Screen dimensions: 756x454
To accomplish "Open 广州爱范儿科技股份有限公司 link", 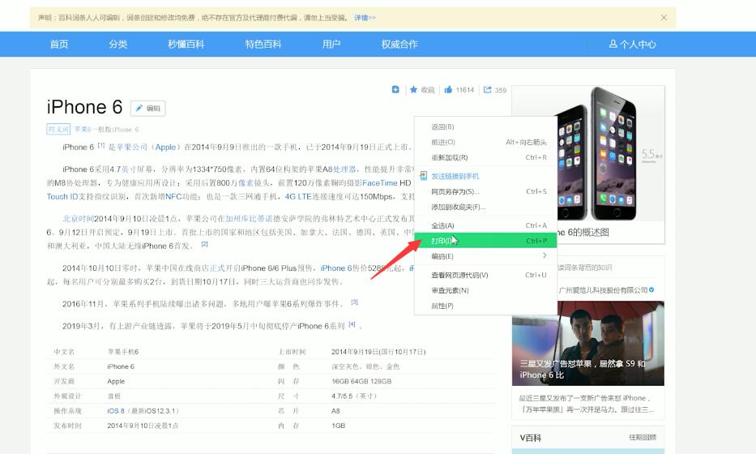I will pos(603,290).
